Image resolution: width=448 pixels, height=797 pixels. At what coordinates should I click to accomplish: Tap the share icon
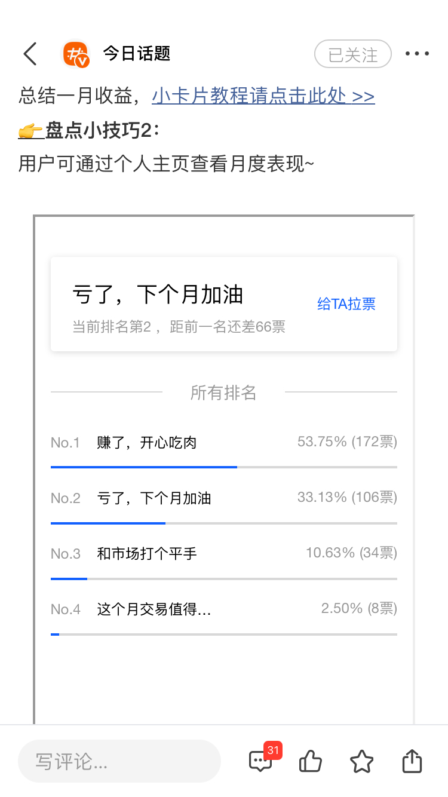(x=412, y=761)
